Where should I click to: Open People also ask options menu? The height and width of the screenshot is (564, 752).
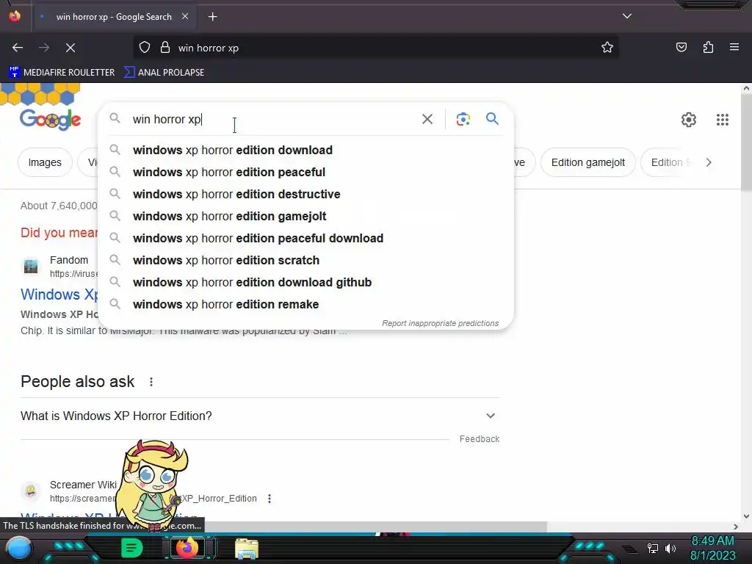[x=151, y=382]
